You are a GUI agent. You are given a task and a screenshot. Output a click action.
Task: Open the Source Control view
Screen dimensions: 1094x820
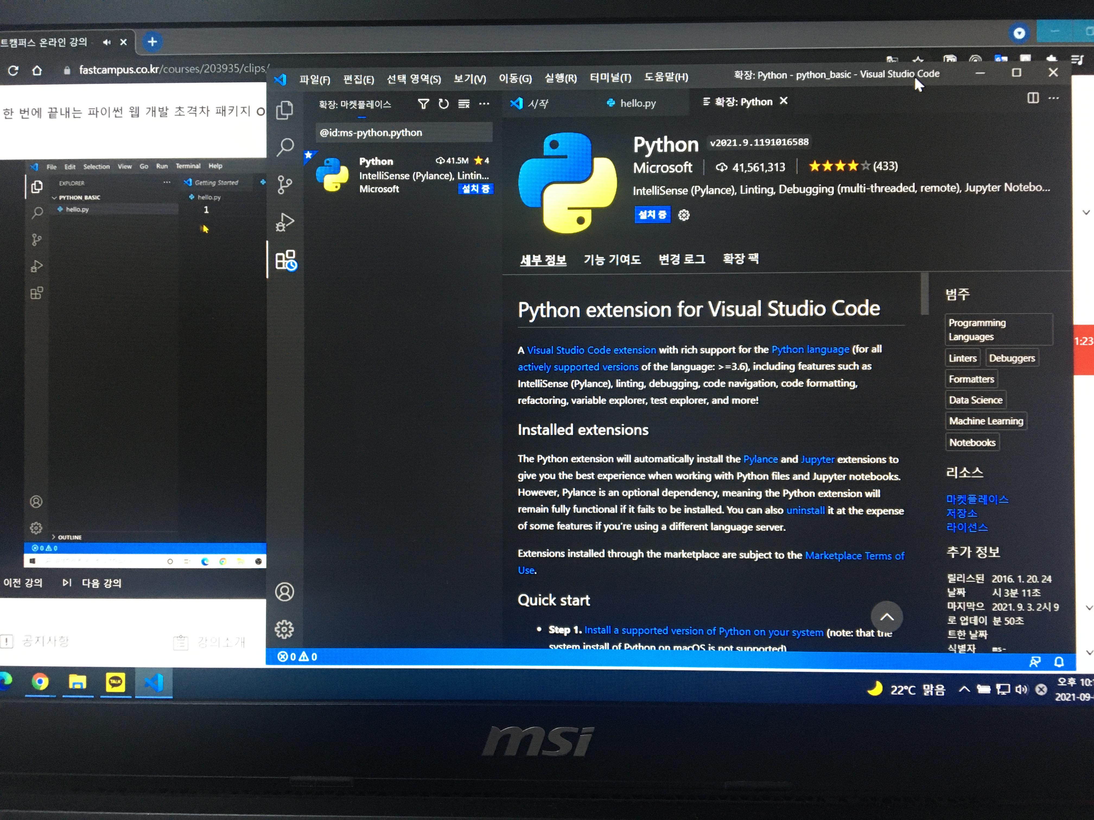[x=284, y=184]
